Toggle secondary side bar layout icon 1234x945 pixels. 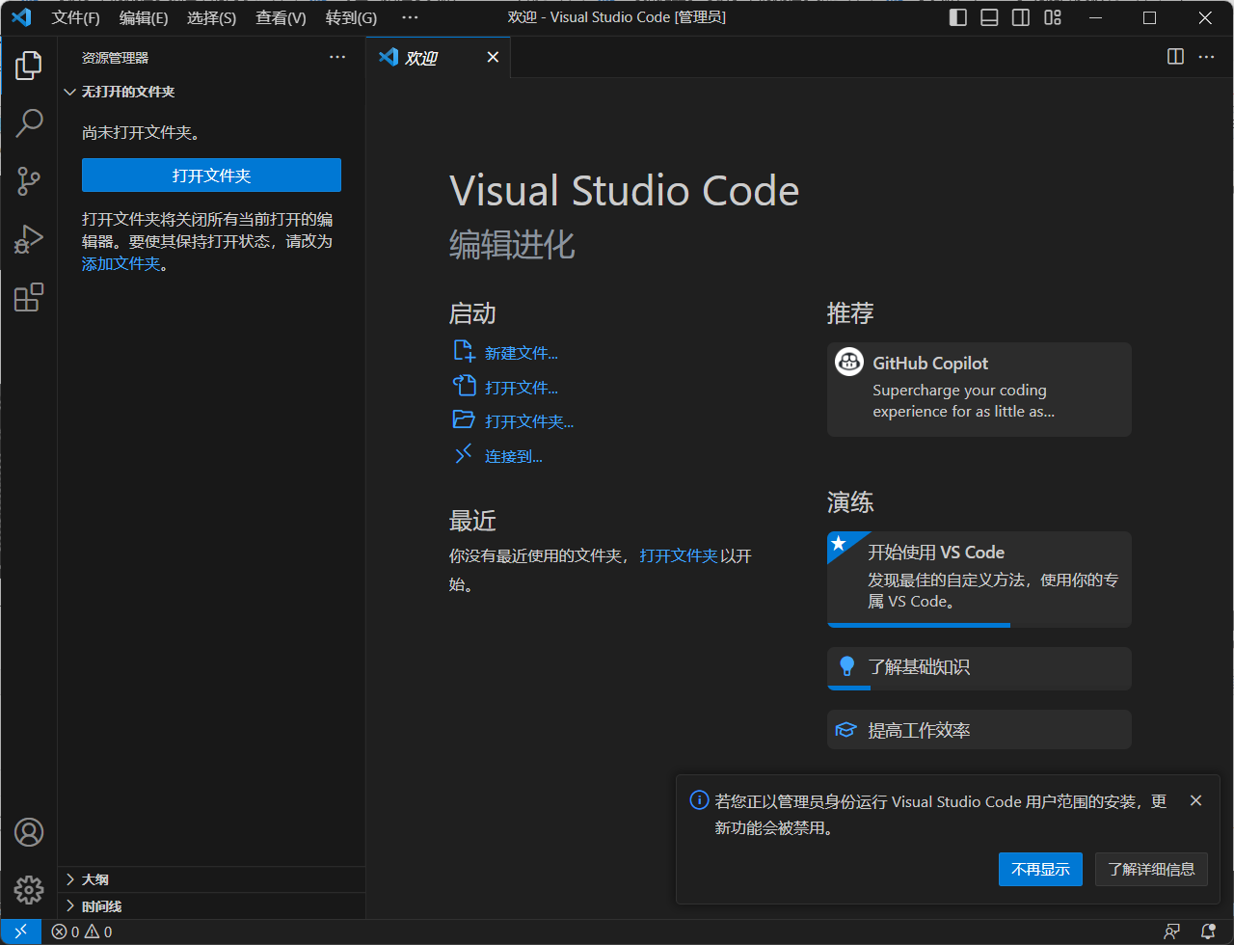1020,17
